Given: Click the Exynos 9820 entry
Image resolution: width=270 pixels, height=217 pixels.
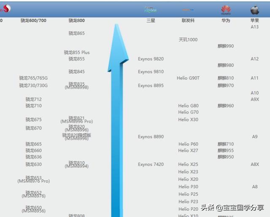Looking at the screenshot, I should click(151, 59).
